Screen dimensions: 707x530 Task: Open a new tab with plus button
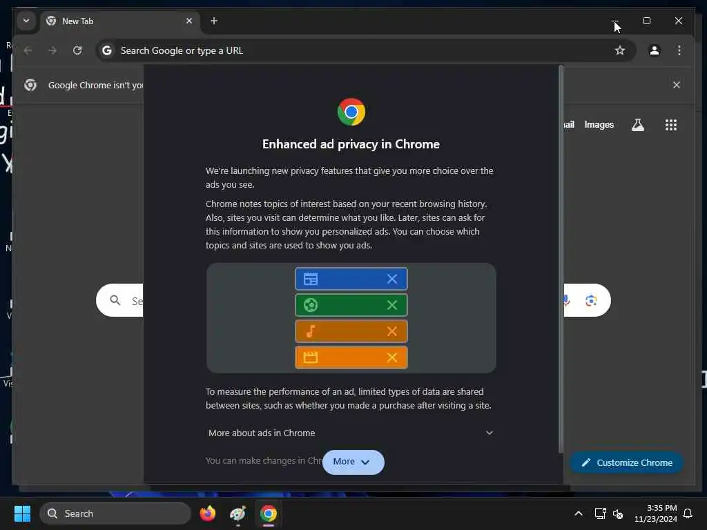pyautogui.click(x=214, y=21)
